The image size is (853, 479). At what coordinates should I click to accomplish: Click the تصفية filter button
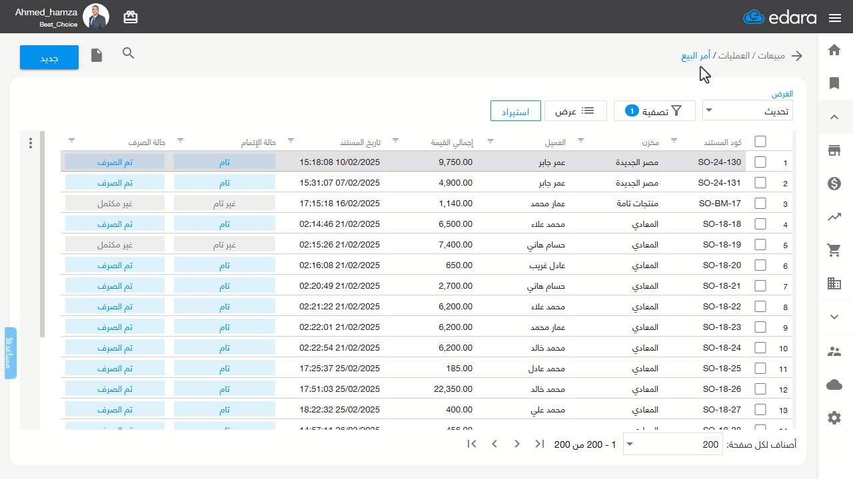[654, 111]
